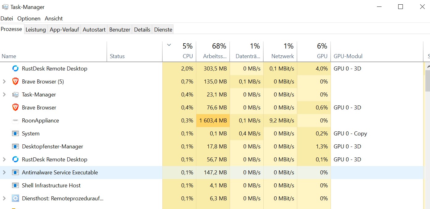This screenshot has height=209, width=430.
Task: Click the System process icon
Action: [x=15, y=134]
